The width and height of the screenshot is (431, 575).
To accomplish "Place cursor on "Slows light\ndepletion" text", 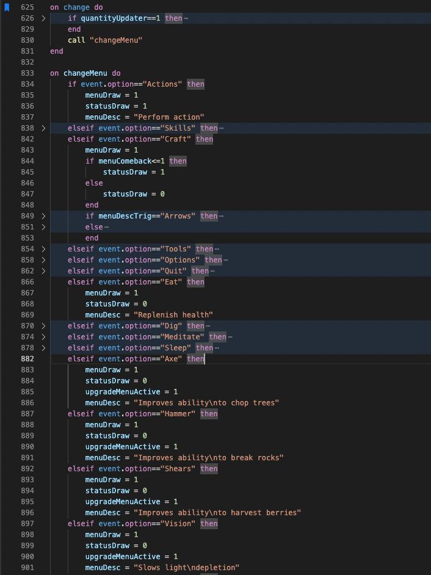I will point(186,568).
